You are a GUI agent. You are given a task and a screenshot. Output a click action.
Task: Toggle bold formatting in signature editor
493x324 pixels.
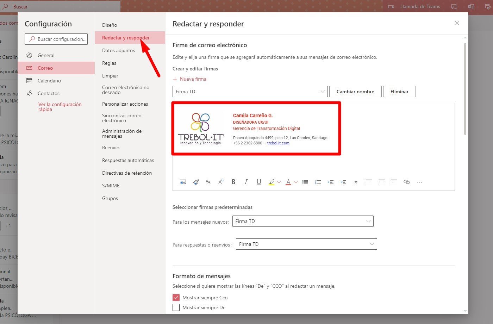(x=233, y=182)
